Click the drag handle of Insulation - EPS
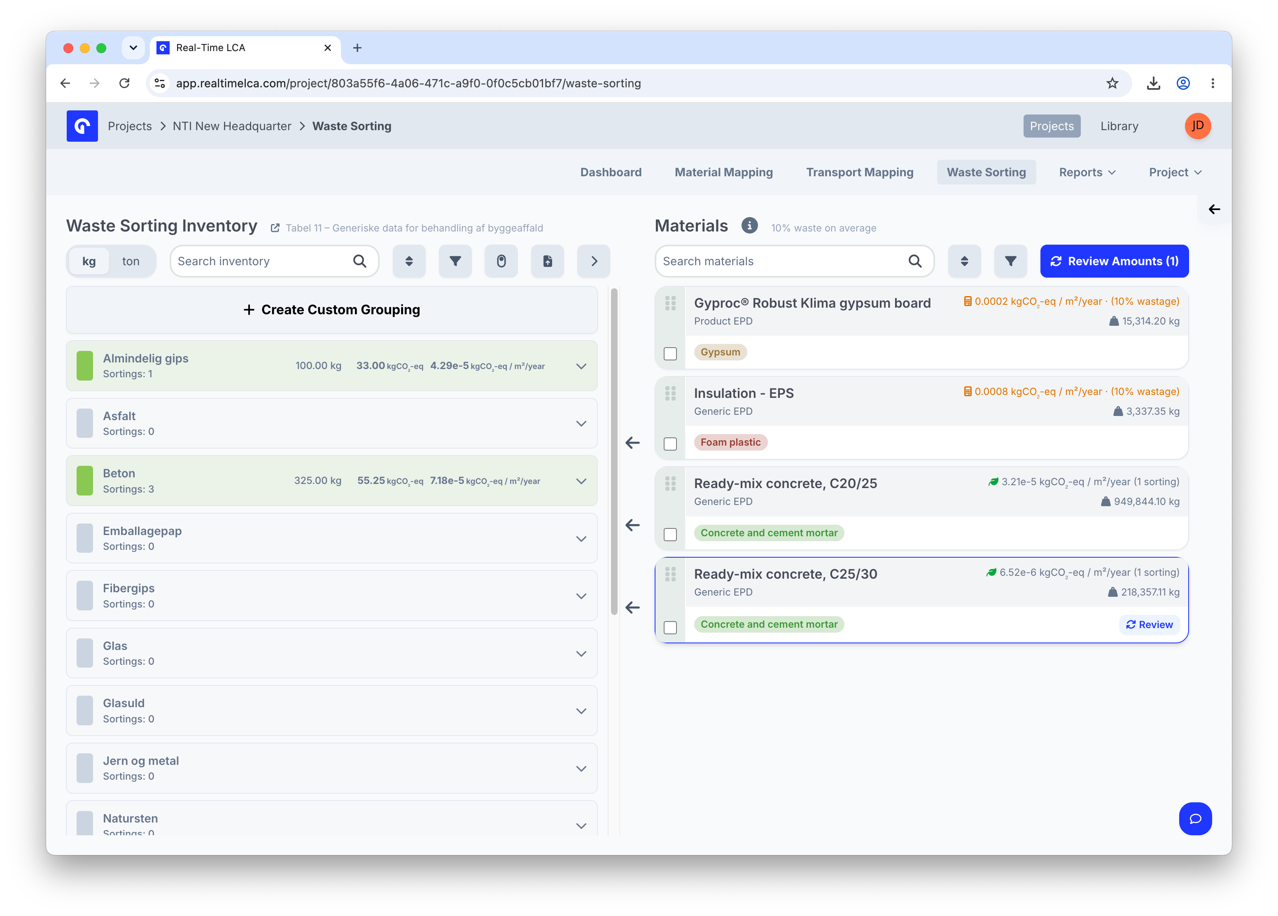Image resolution: width=1278 pixels, height=916 pixels. [670, 393]
